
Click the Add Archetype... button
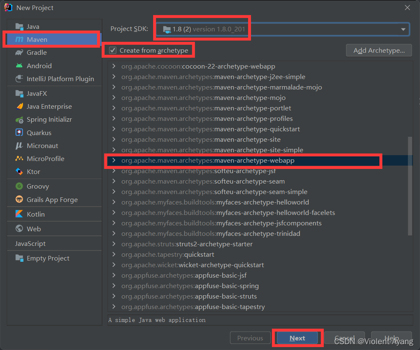coord(379,50)
